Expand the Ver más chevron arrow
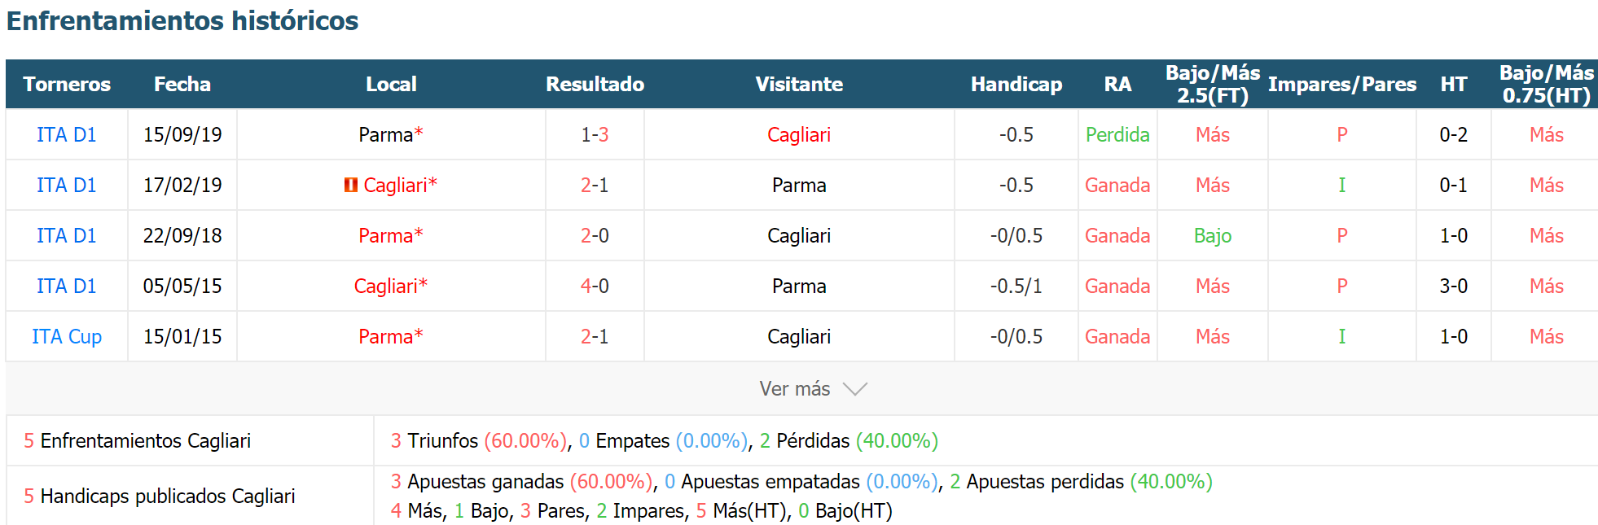The height and width of the screenshot is (525, 1598). pyautogui.click(x=854, y=389)
